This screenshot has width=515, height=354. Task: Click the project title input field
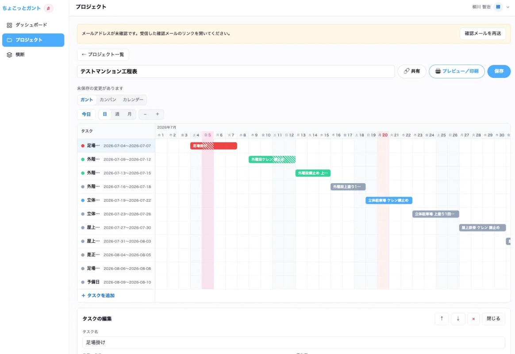pos(236,71)
